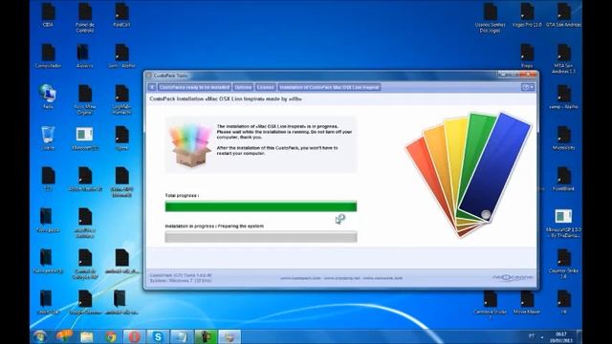Show hidden system tray icons

pyautogui.click(x=542, y=337)
